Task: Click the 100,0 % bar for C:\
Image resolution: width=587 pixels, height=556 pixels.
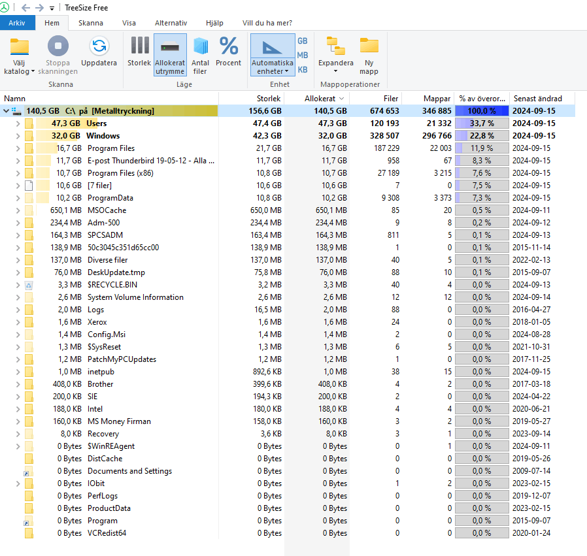Action: tap(482, 111)
